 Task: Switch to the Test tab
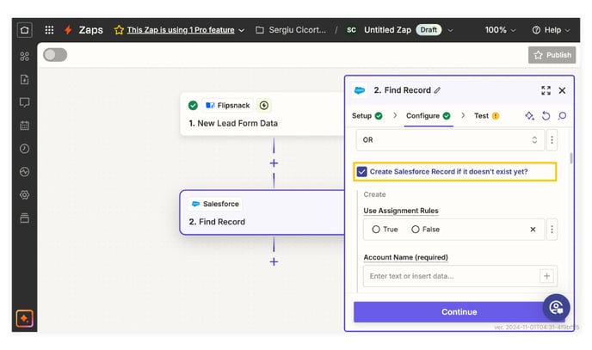486,116
